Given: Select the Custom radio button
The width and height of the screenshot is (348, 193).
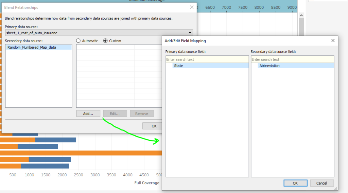Looking at the screenshot, I should pyautogui.click(x=105, y=41).
